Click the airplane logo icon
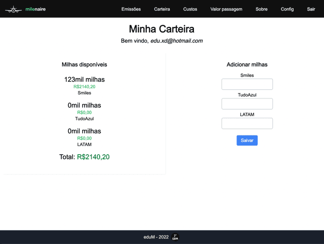The image size is (324, 244). click(14, 9)
